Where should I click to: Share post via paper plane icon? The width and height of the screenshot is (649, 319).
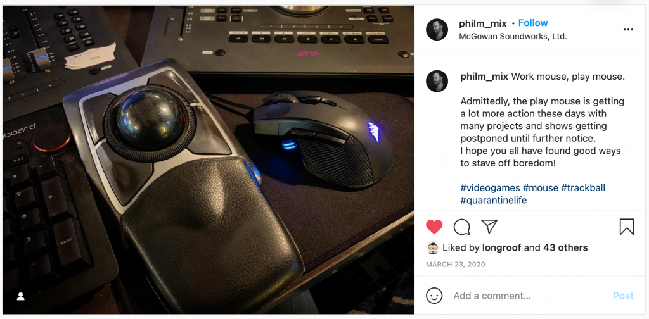(489, 227)
